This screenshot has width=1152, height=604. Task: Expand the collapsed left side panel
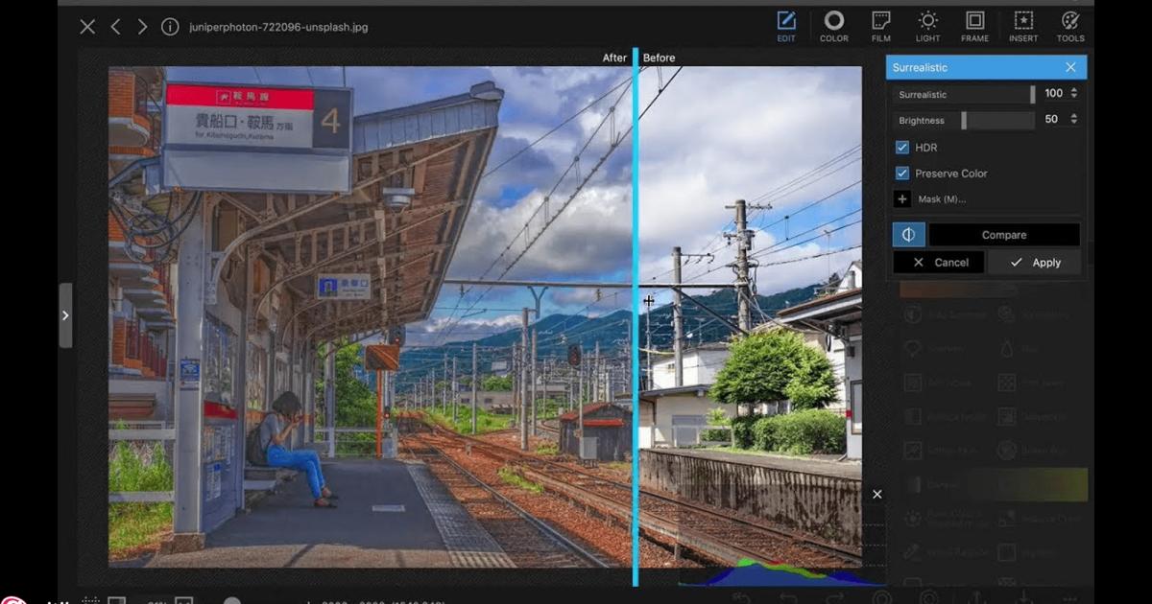[65, 315]
